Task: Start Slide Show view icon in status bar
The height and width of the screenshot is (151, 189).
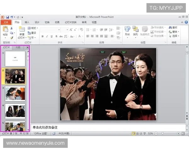Action: (x=144, y=133)
